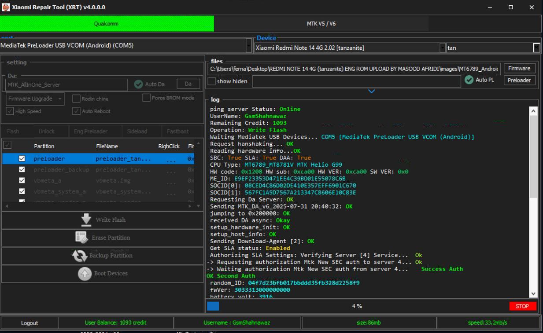The width and height of the screenshot is (543, 333).
Task: Open the Eng Preloader tab
Action: click(90, 131)
